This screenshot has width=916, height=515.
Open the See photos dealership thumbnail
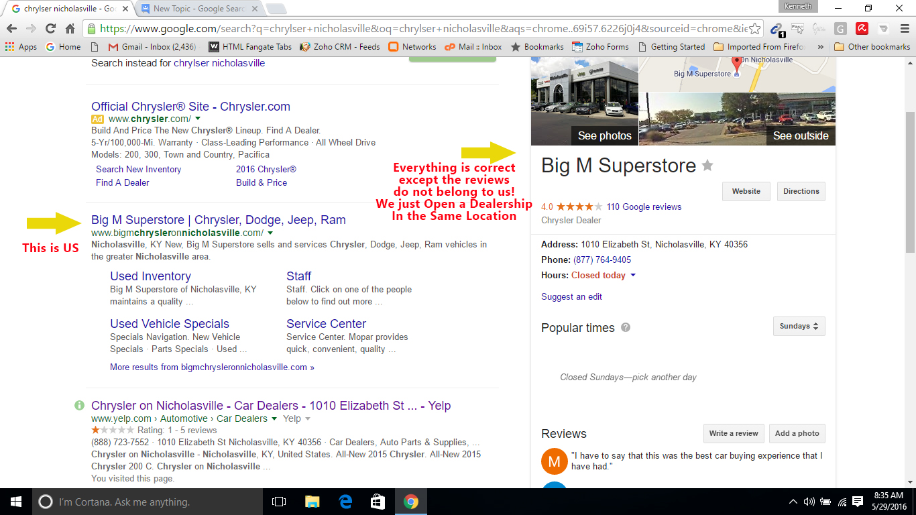(584, 101)
